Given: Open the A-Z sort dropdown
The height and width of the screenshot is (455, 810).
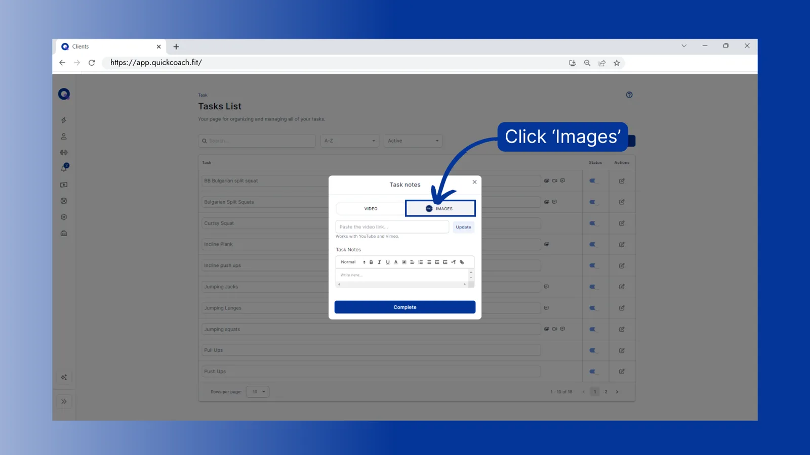Looking at the screenshot, I should pyautogui.click(x=349, y=141).
